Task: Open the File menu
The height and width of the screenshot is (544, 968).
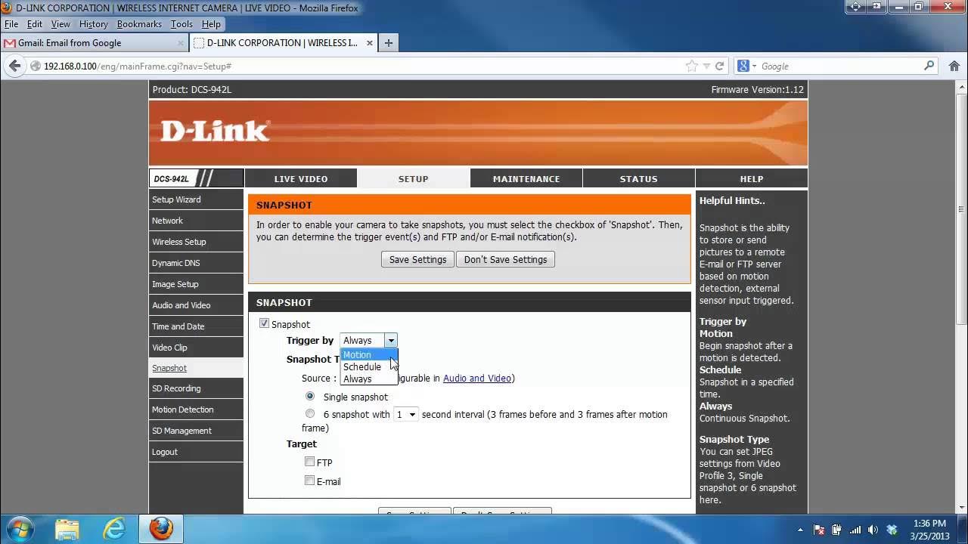Action: coord(11,24)
